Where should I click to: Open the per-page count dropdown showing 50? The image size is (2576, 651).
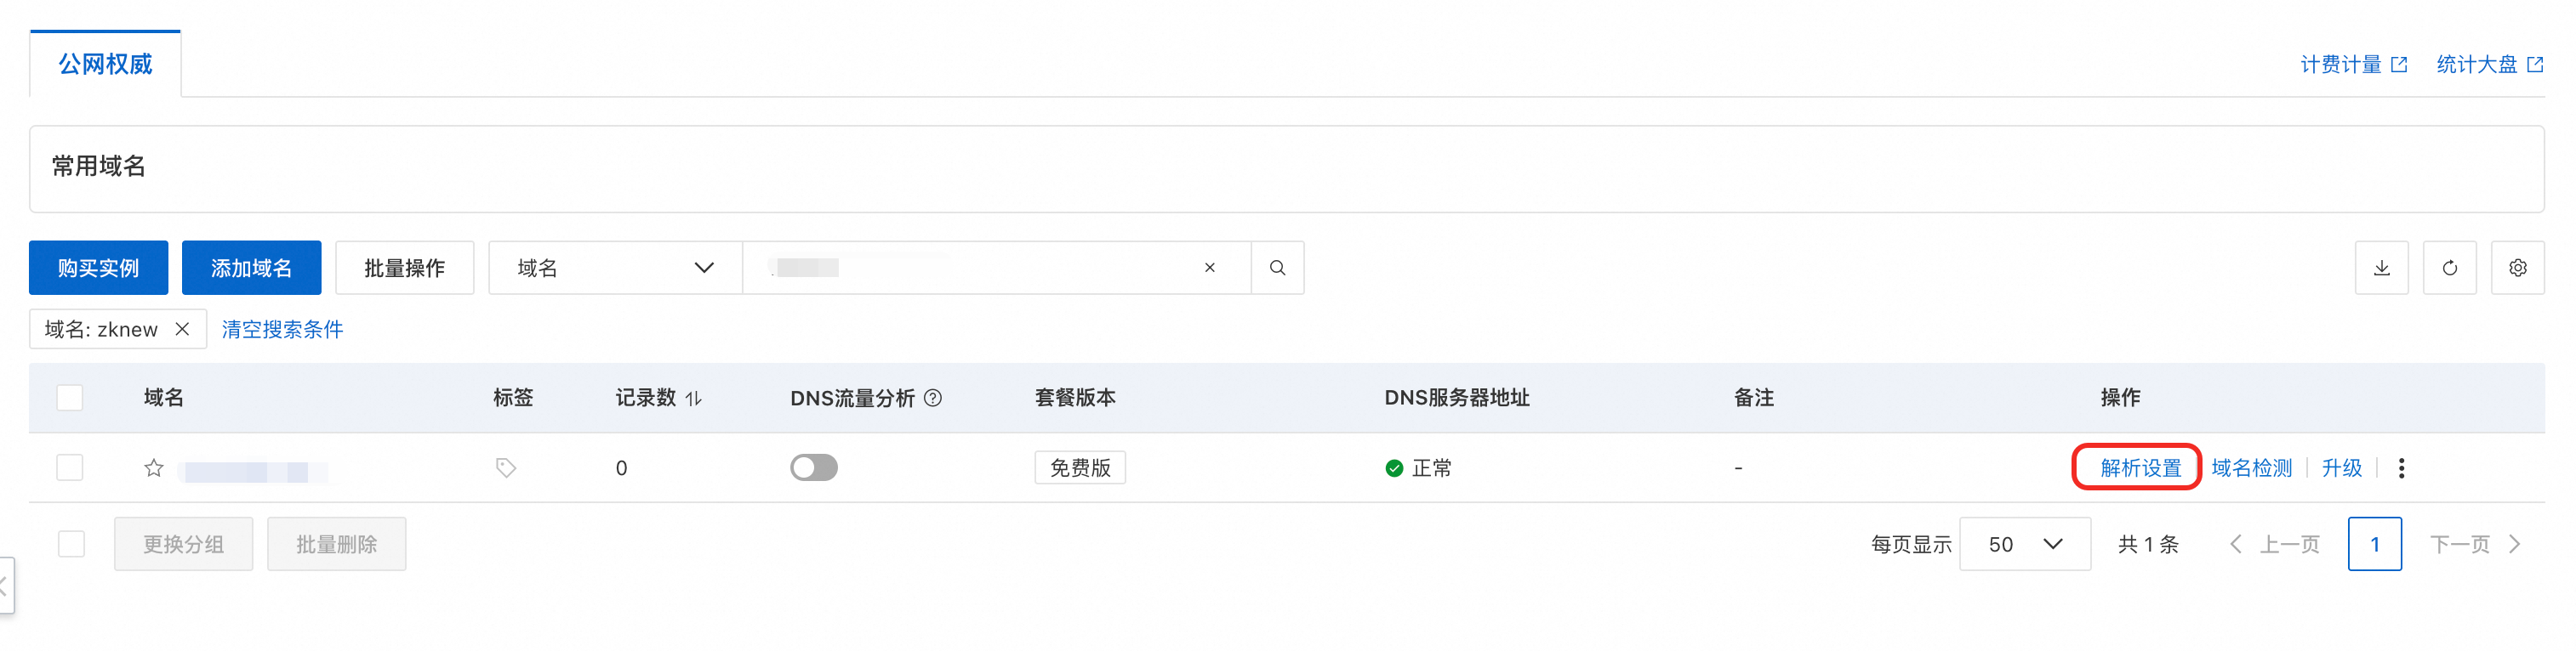[x=2024, y=543]
